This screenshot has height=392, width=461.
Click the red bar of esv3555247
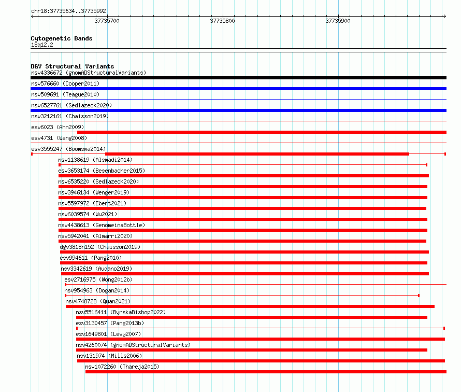click(257, 154)
